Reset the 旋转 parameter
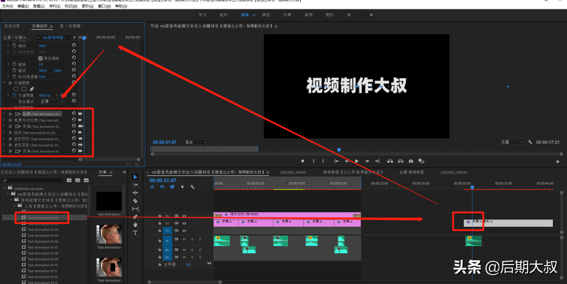567x284 pixels. pyautogui.click(x=74, y=64)
